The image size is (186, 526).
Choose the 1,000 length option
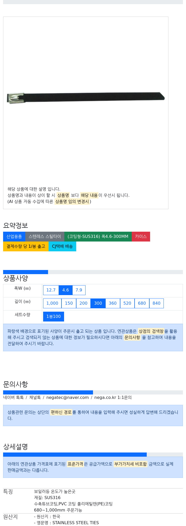(x=52, y=303)
